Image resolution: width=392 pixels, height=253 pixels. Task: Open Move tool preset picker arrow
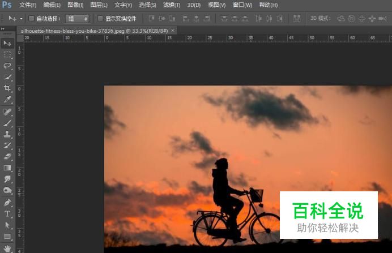[22, 19]
